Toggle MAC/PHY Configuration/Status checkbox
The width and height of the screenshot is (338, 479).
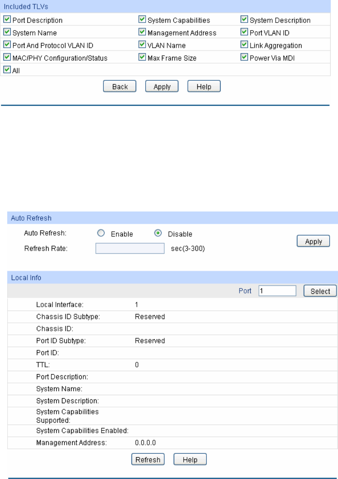(x=6, y=58)
